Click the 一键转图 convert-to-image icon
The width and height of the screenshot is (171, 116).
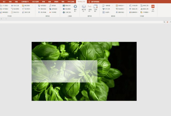click(103, 6)
